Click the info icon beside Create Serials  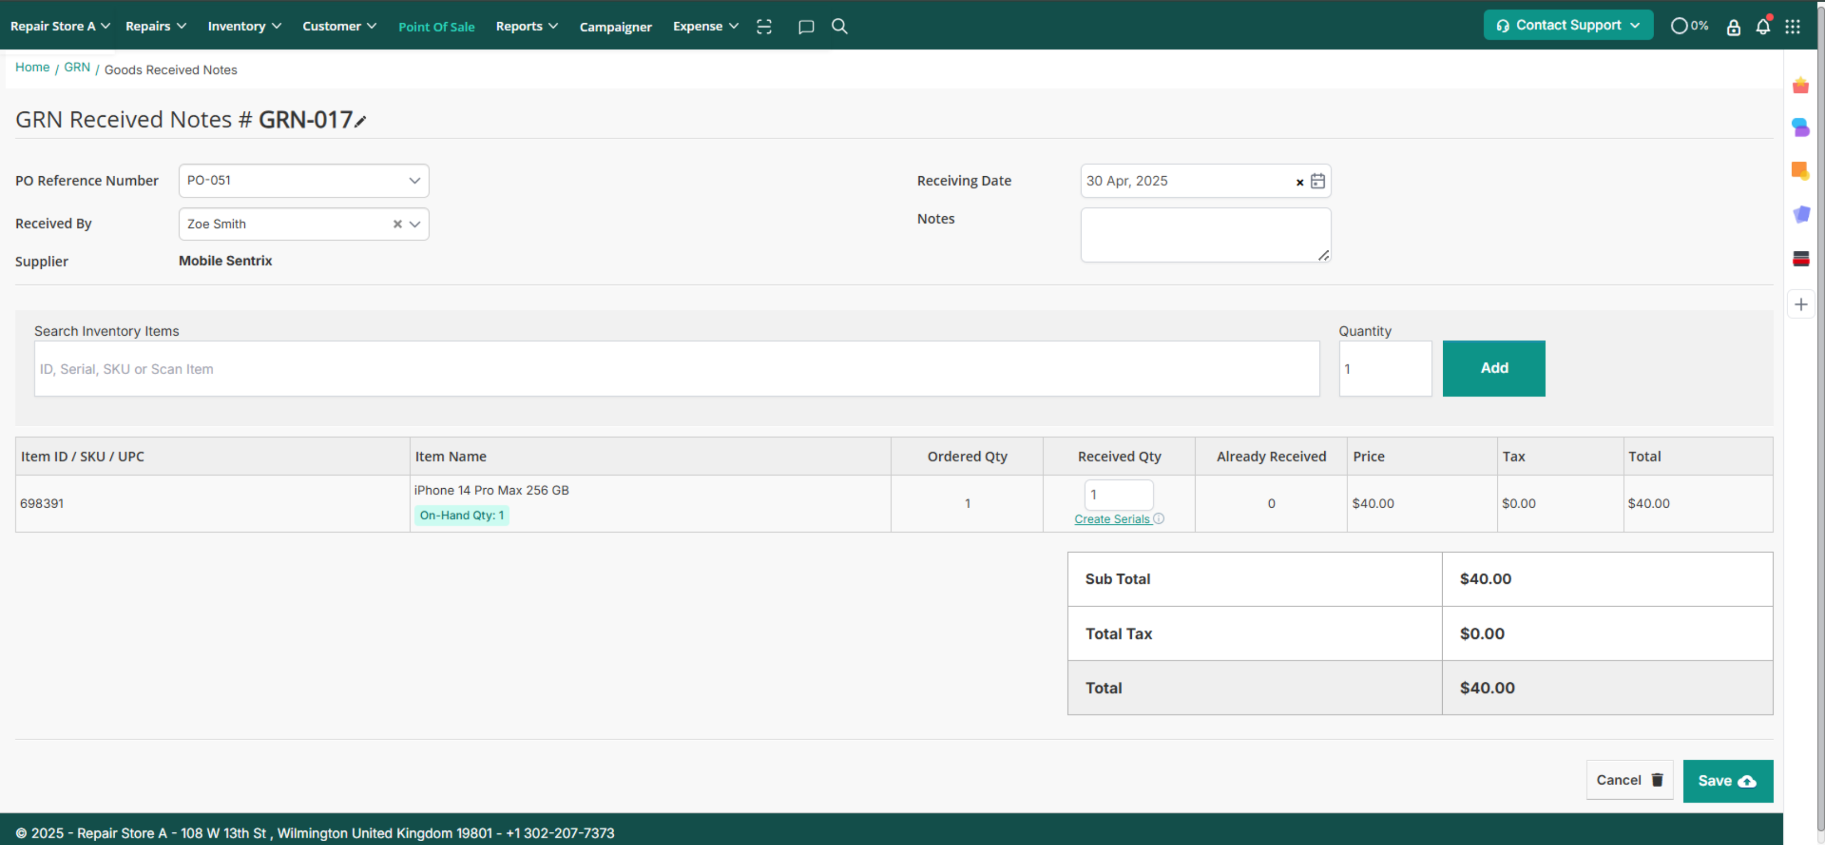1159,518
